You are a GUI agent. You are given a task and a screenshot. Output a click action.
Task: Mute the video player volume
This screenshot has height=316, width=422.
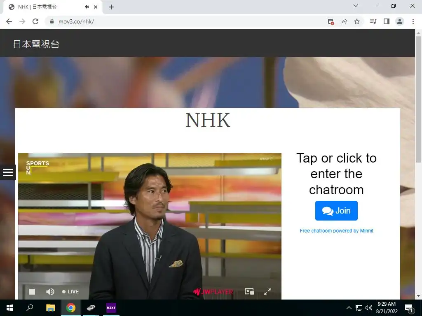50,292
